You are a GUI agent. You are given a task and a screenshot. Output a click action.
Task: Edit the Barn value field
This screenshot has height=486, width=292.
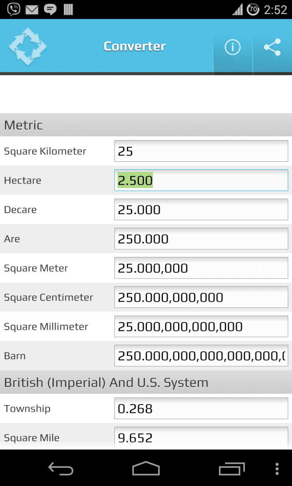click(201, 355)
